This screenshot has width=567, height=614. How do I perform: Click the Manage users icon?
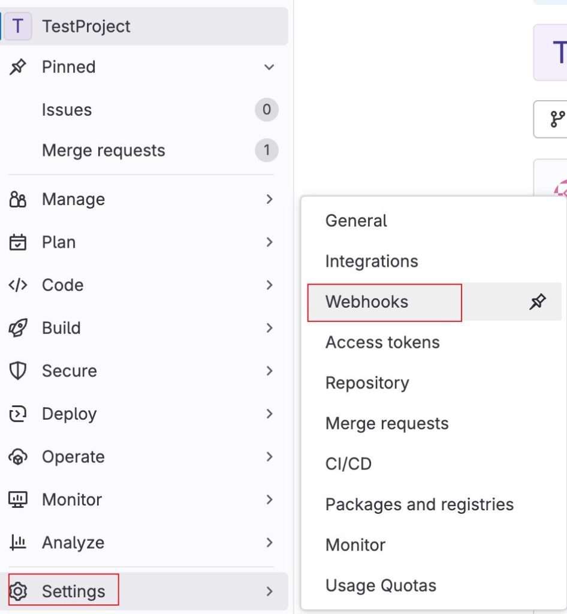(x=18, y=199)
